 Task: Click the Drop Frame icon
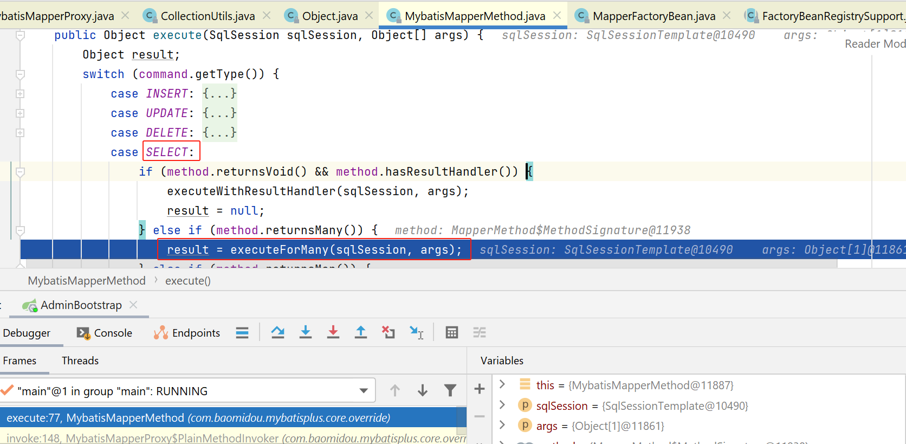(388, 332)
